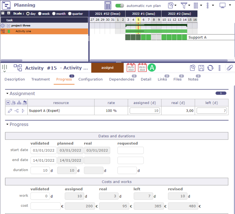Click the add assignment plus icon
The image size is (235, 214).
(x=8, y=103)
